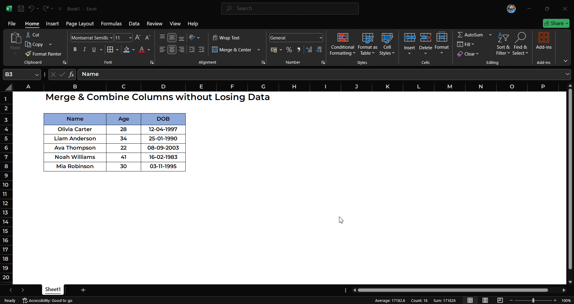574x304 pixels.
Task: Click the Wrap Text icon
Action: (226, 38)
